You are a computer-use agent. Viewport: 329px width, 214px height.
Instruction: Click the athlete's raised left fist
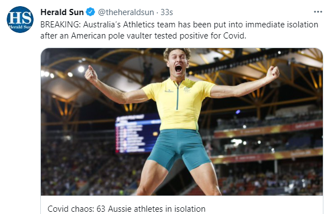point(273,73)
